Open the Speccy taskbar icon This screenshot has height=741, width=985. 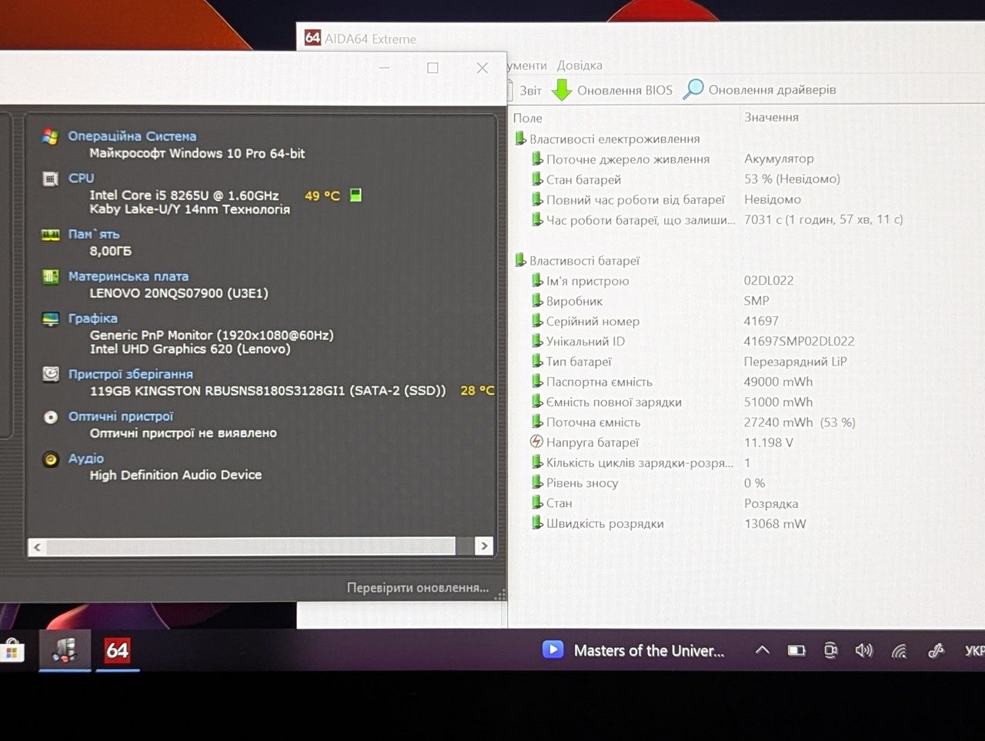pyautogui.click(x=65, y=650)
